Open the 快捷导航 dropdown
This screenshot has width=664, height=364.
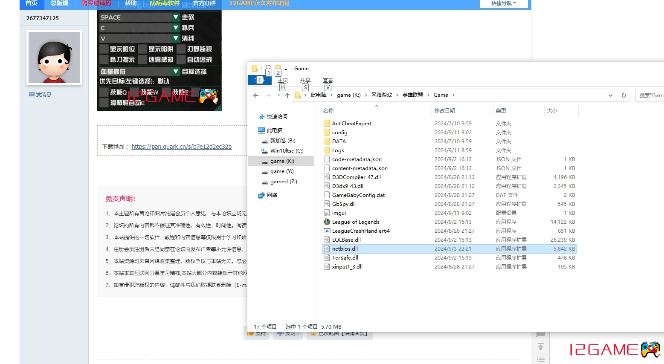pos(504,3)
